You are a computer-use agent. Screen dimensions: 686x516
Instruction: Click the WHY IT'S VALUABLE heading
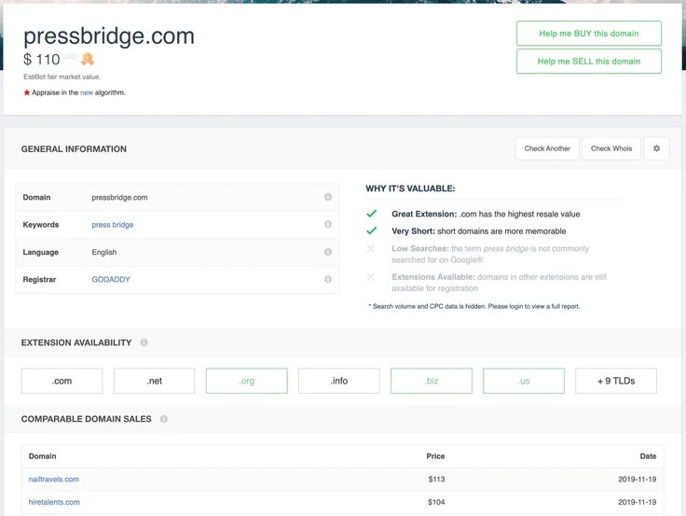410,188
